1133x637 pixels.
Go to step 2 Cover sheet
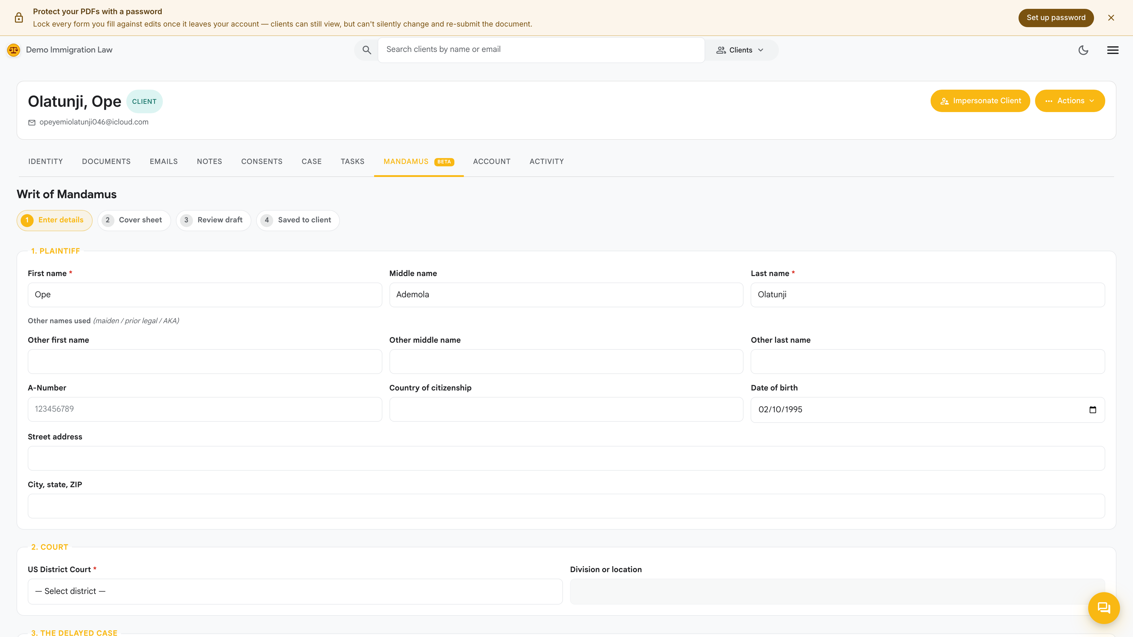point(134,220)
